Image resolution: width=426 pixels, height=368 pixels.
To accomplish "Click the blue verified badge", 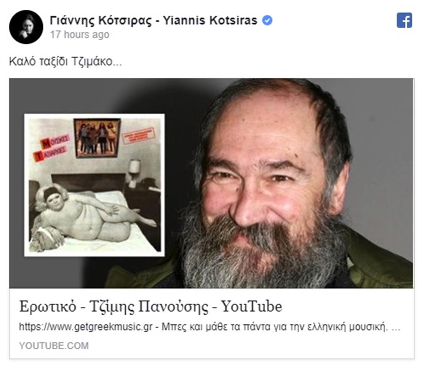I will 267,21.
